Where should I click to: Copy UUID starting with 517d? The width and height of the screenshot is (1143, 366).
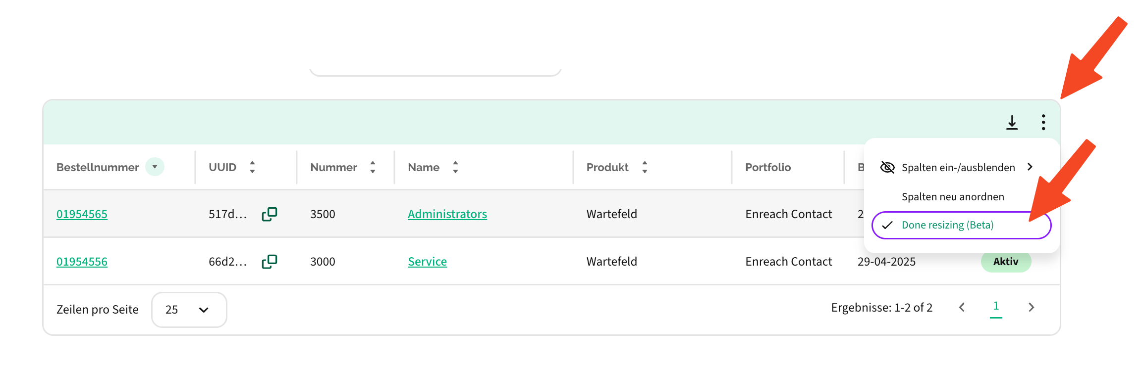point(269,214)
